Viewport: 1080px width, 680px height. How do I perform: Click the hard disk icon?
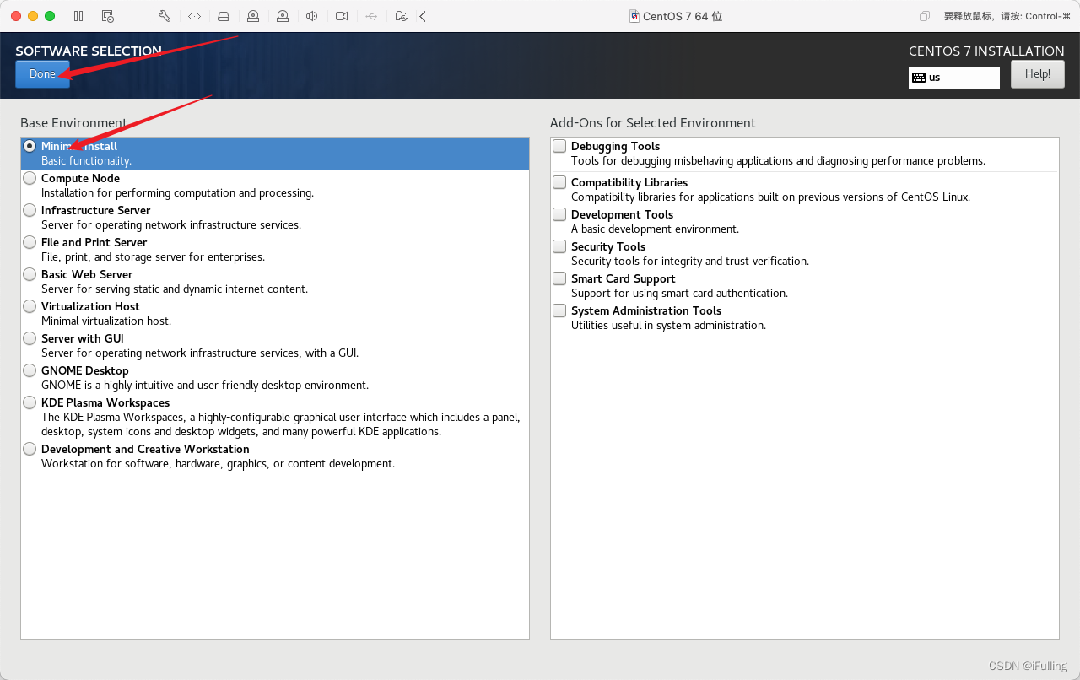coord(224,16)
